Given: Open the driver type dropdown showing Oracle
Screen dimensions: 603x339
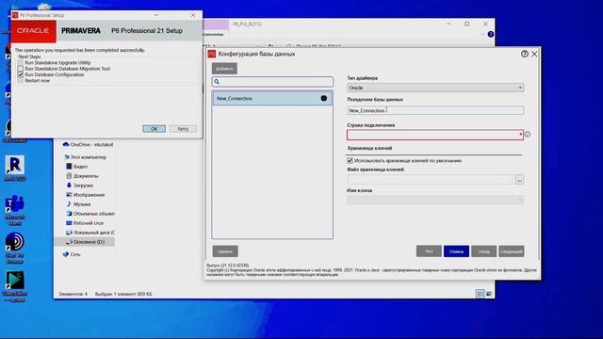Looking at the screenshot, I should pos(435,88).
